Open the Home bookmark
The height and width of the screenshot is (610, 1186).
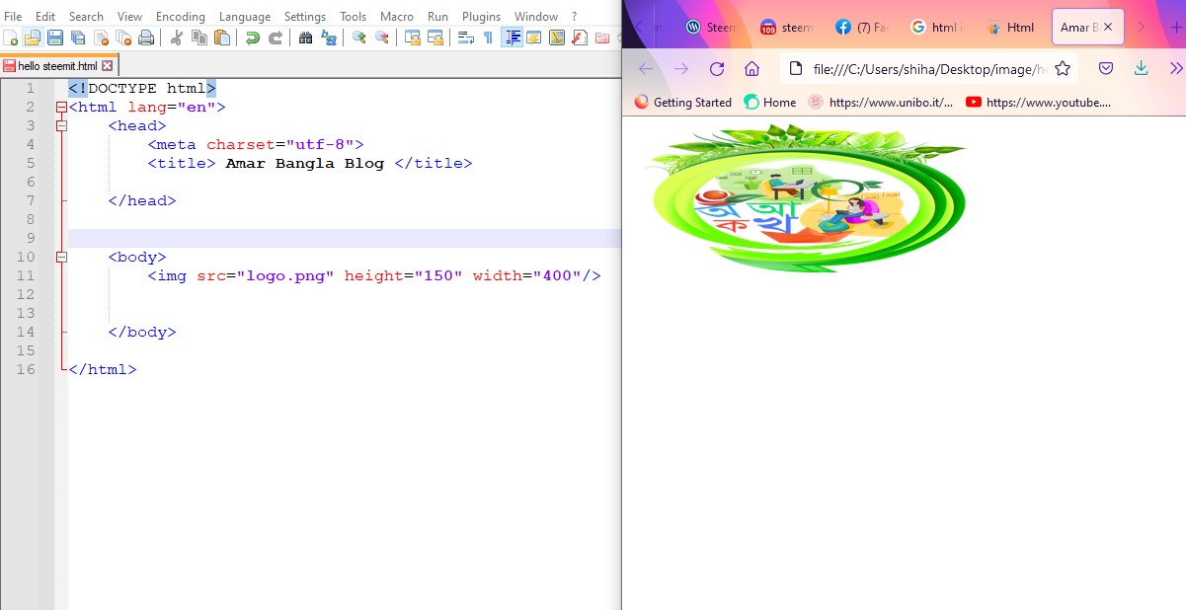coord(770,102)
